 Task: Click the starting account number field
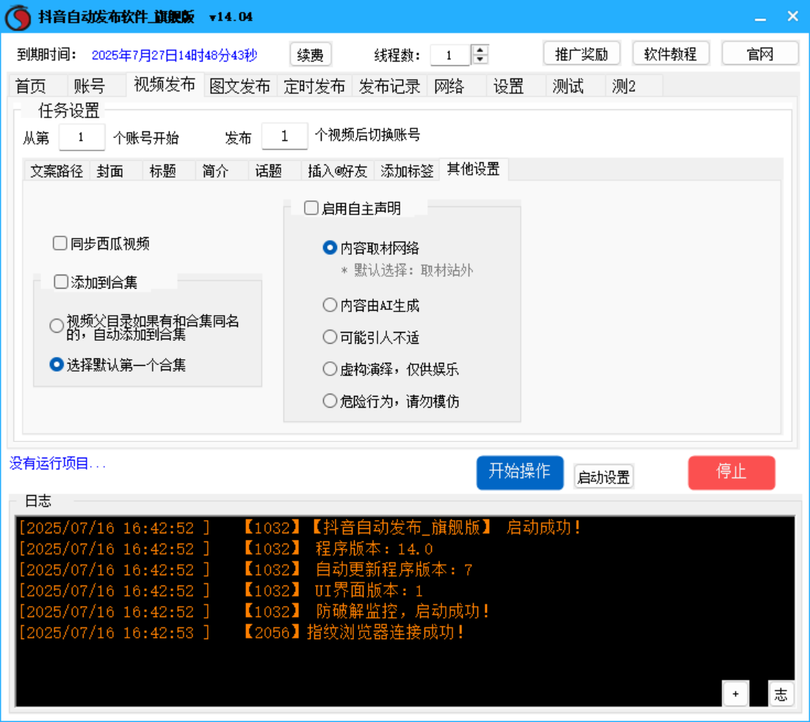pyautogui.click(x=82, y=137)
